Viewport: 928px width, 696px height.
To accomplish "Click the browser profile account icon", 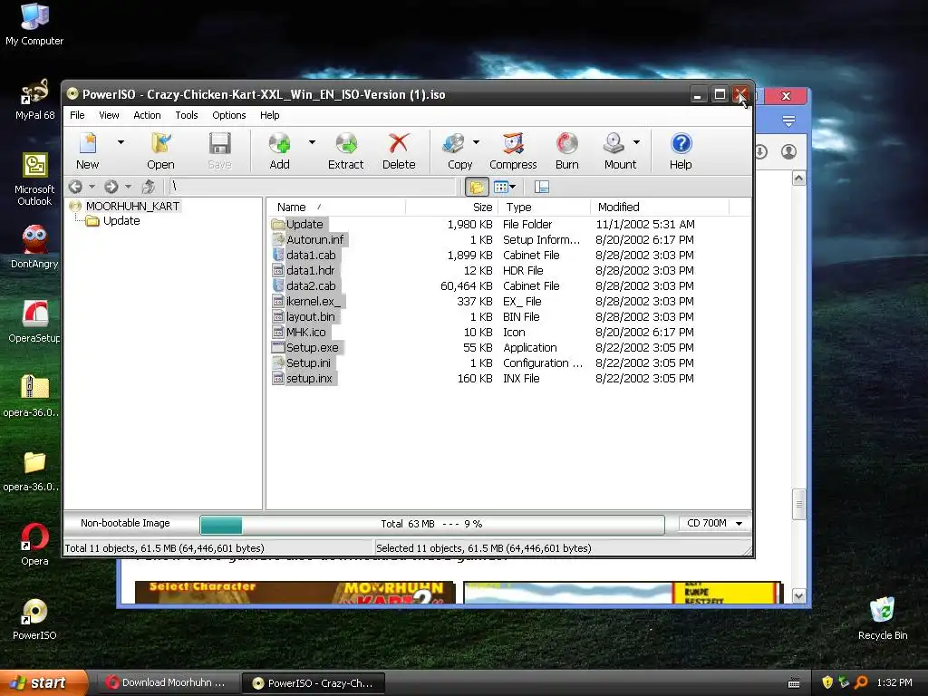I will [788, 151].
